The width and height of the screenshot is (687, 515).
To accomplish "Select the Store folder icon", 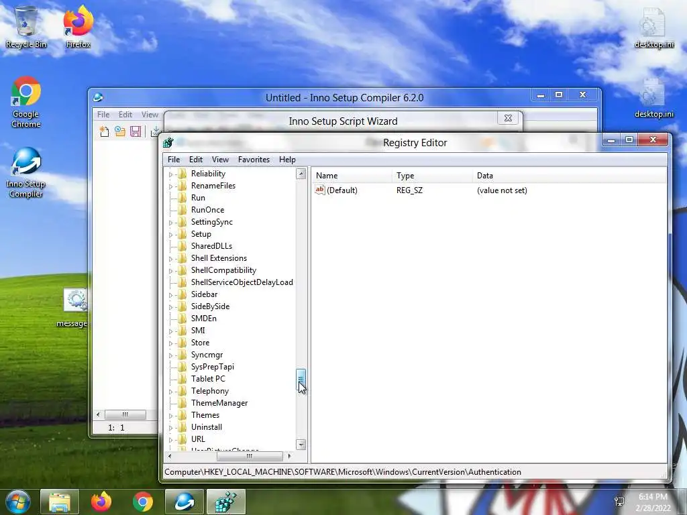I will coord(182,343).
